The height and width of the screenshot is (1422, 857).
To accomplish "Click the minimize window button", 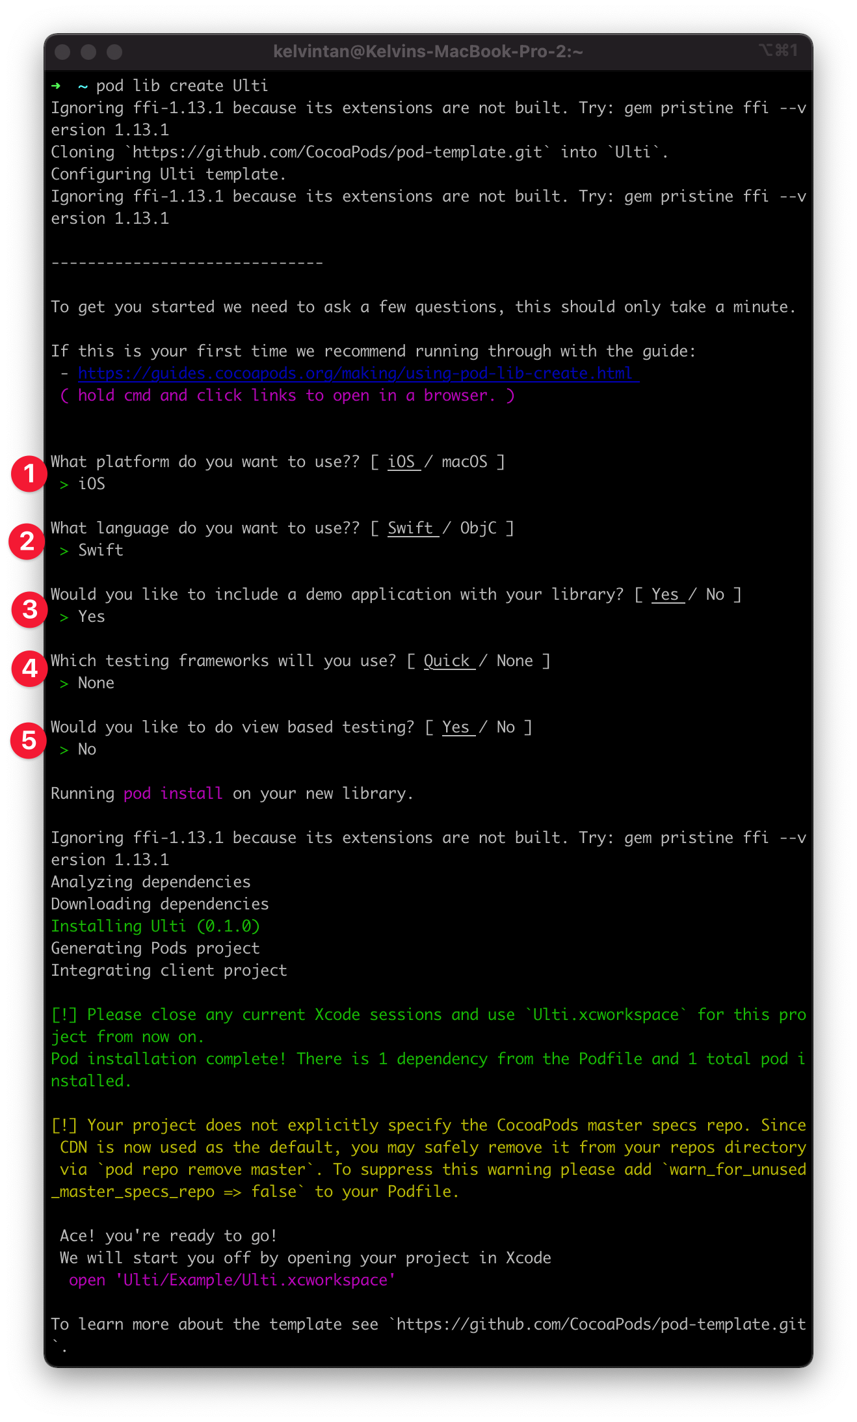I will click(x=88, y=52).
